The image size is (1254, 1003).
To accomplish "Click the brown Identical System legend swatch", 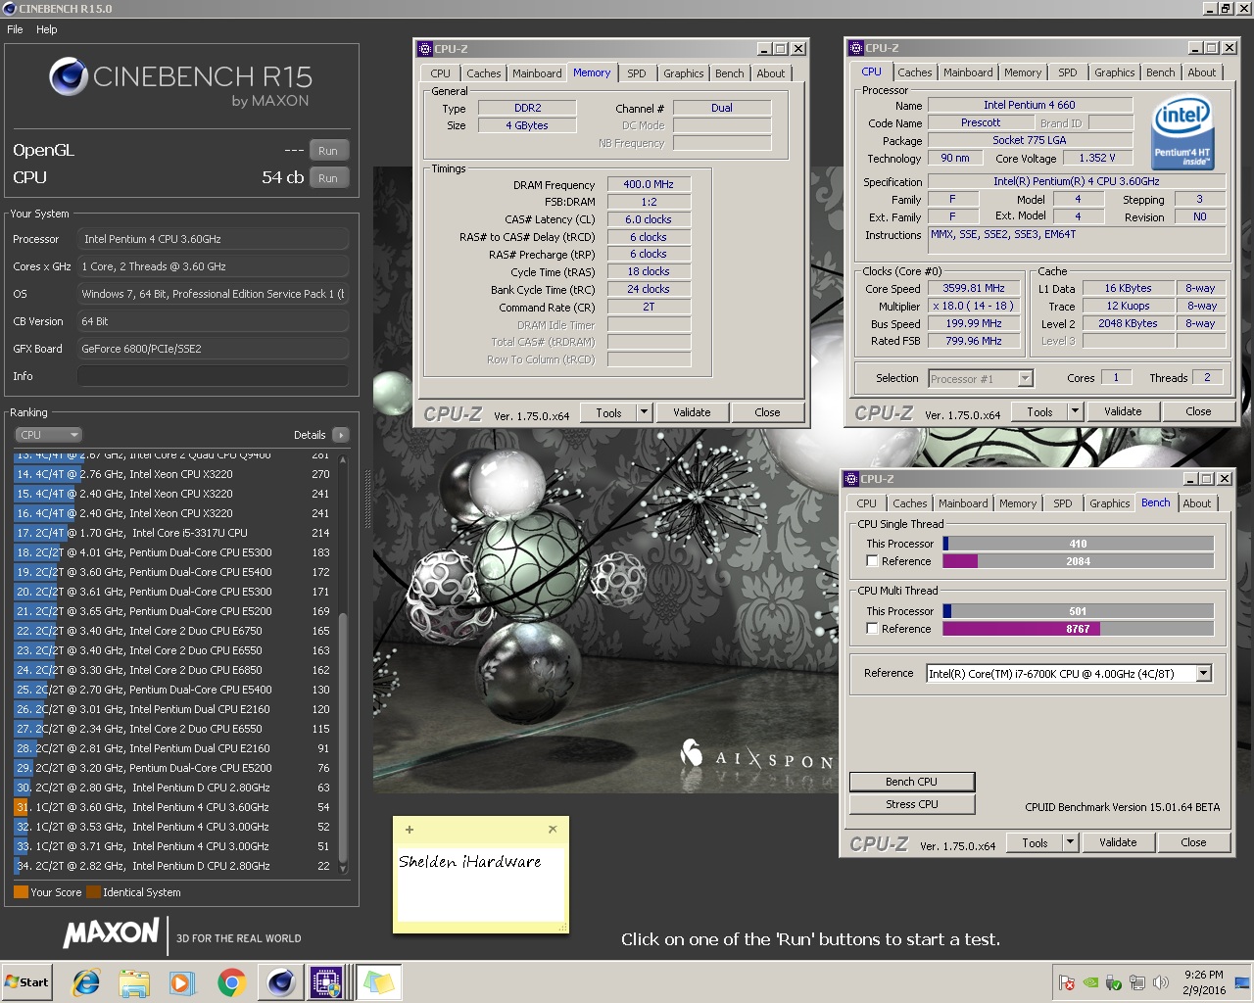I will tap(94, 892).
